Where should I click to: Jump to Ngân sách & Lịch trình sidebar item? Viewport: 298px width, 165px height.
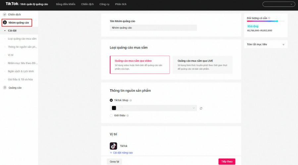[21, 71]
